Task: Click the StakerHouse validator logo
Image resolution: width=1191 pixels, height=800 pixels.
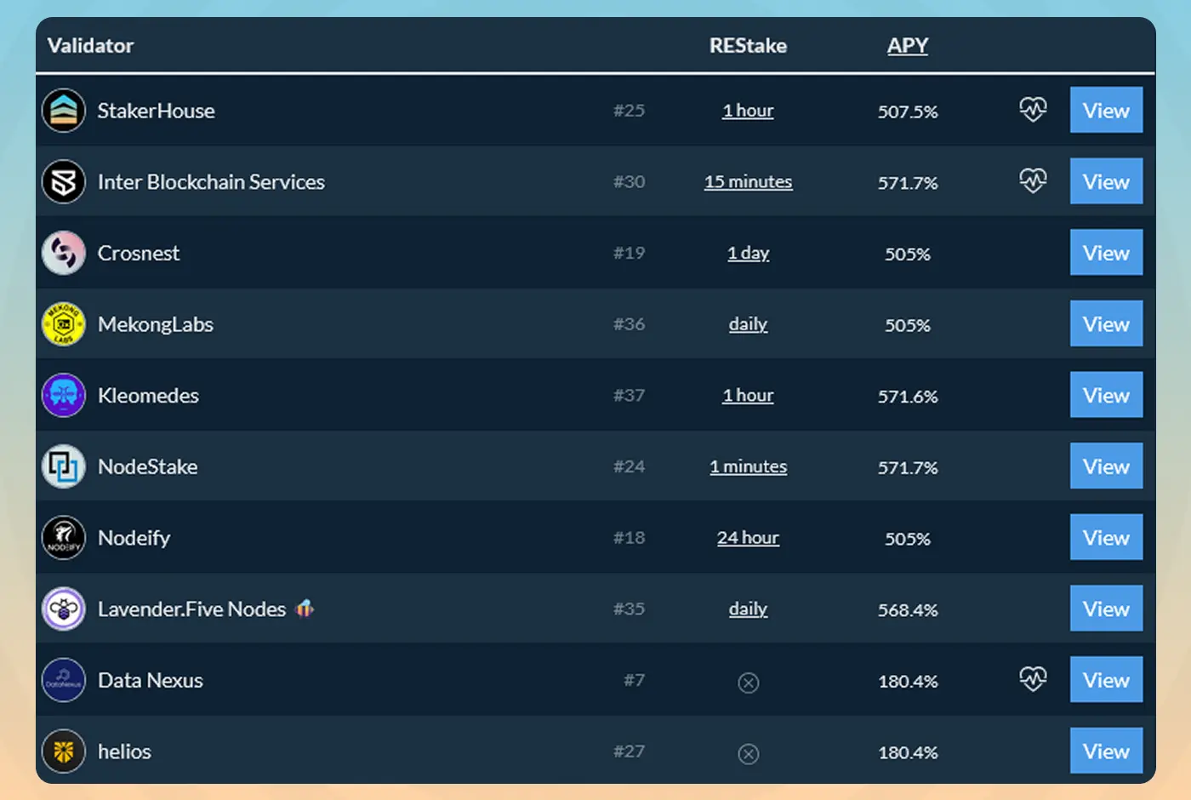Action: 64,111
